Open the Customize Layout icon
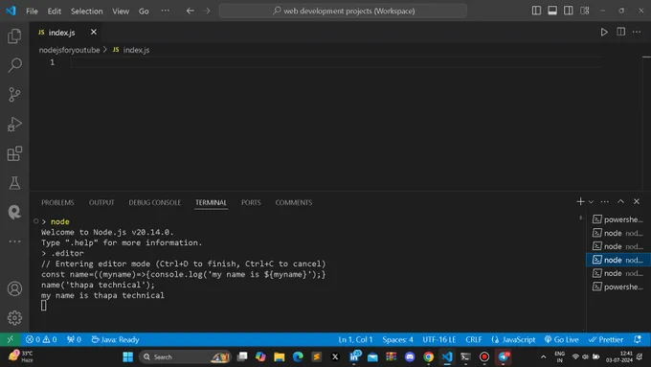This screenshot has height=367, width=651. (x=585, y=11)
